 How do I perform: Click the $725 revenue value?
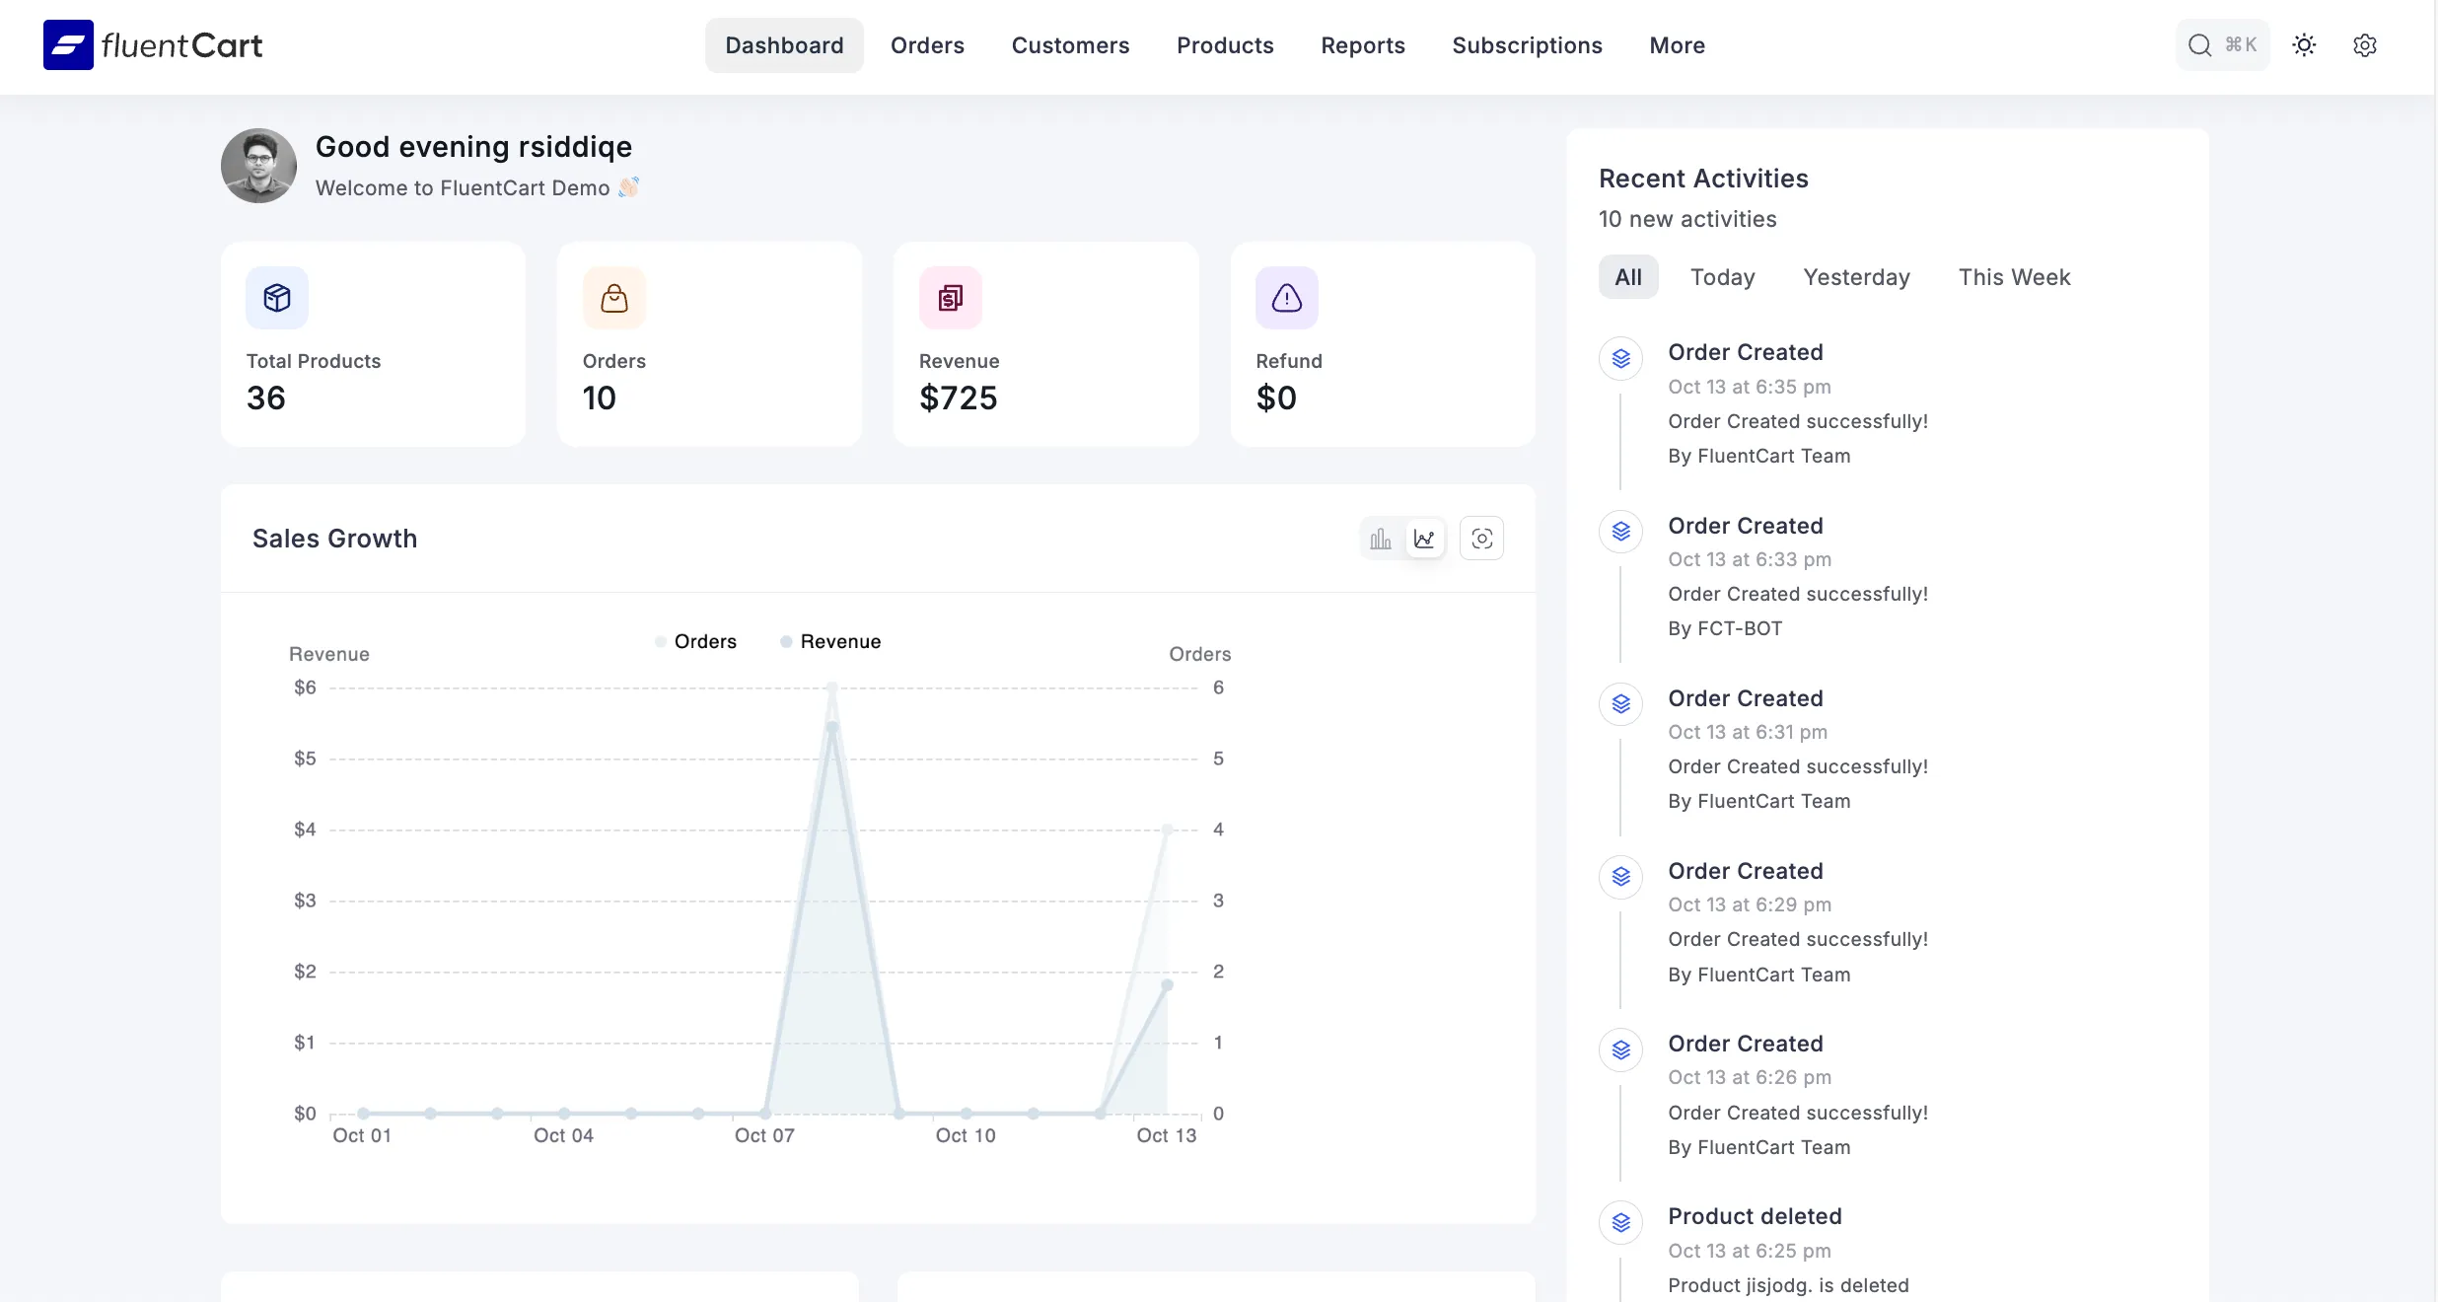coord(958,398)
